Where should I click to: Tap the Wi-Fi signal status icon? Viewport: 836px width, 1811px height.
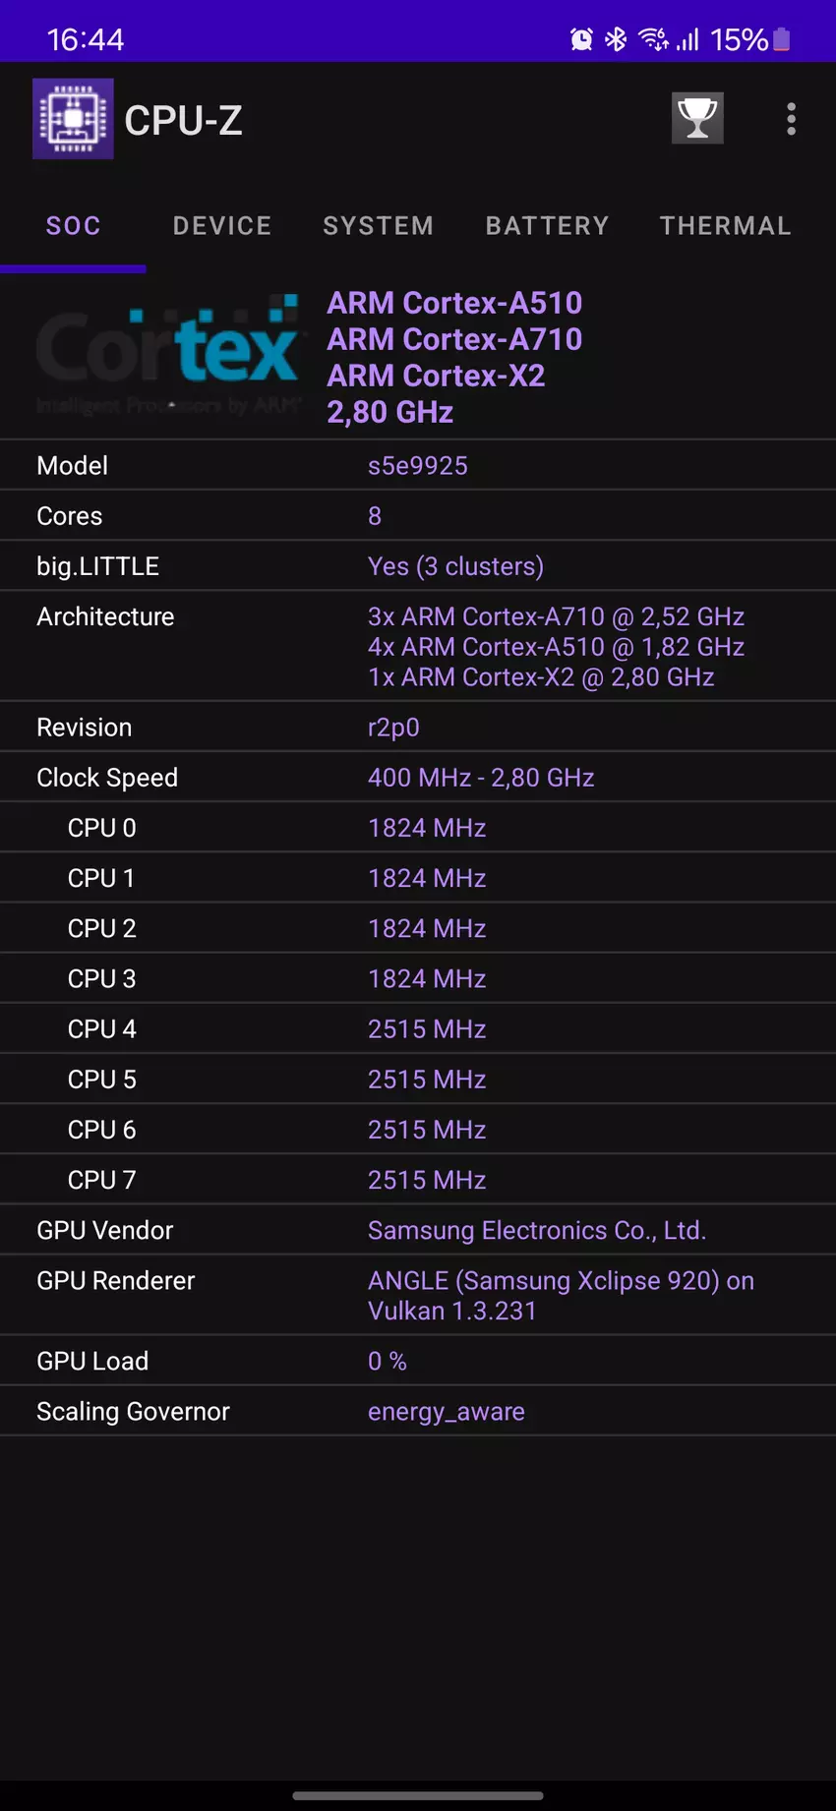(653, 39)
